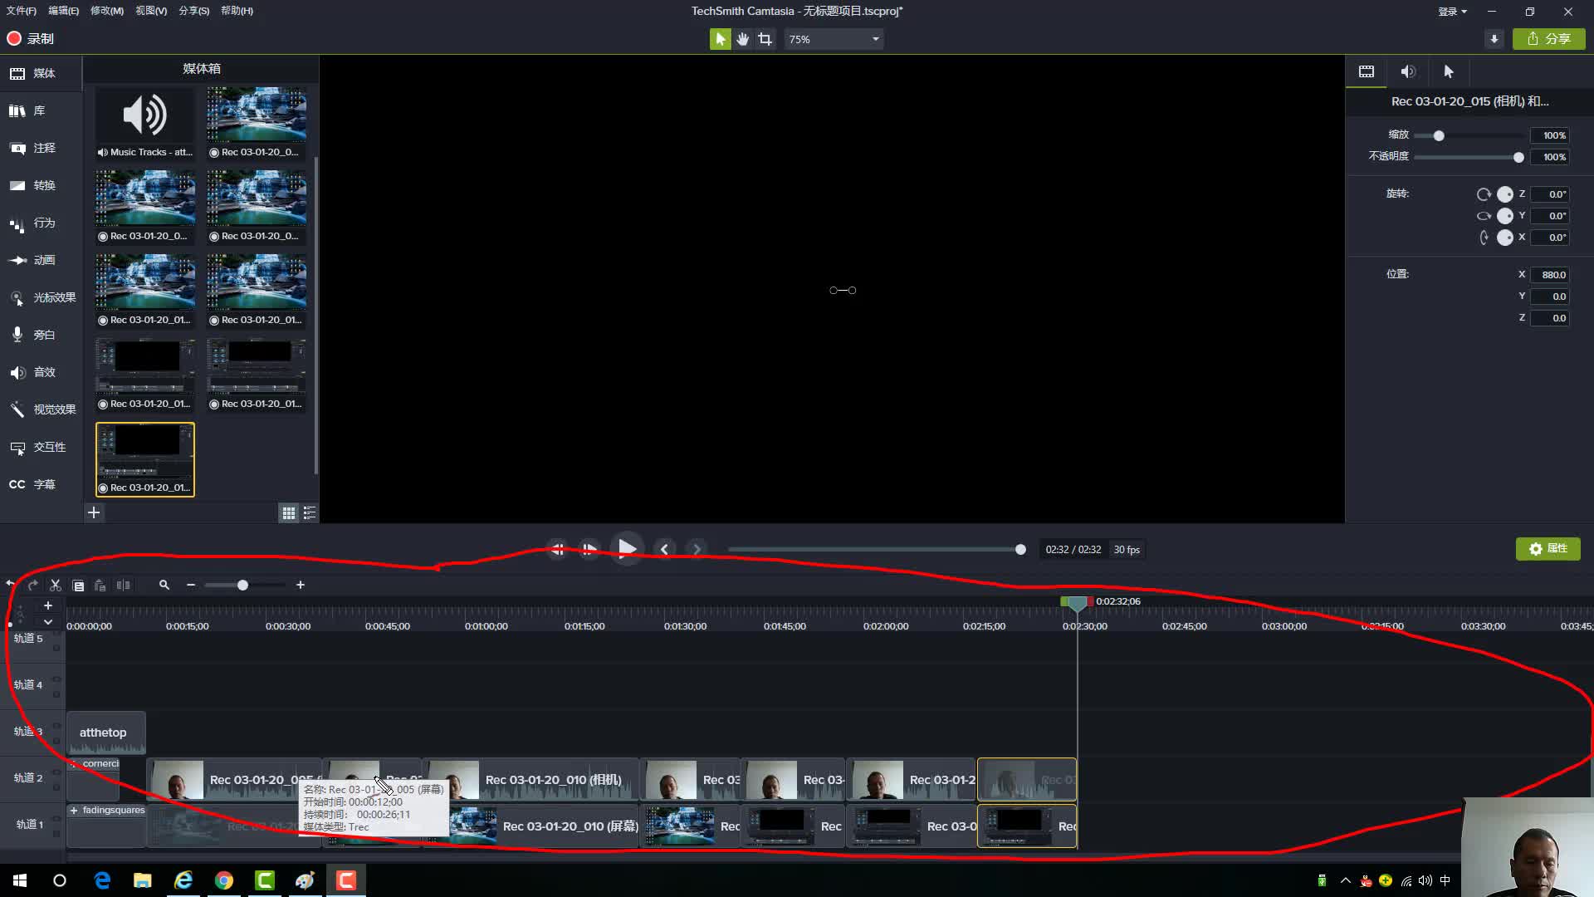Click the green 属性 properties button
Viewport: 1594px width, 897px height.
tap(1548, 549)
